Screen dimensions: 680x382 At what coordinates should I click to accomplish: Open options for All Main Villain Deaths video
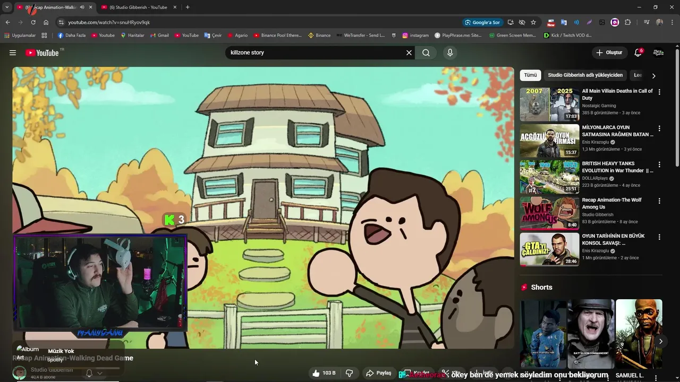tap(659, 92)
